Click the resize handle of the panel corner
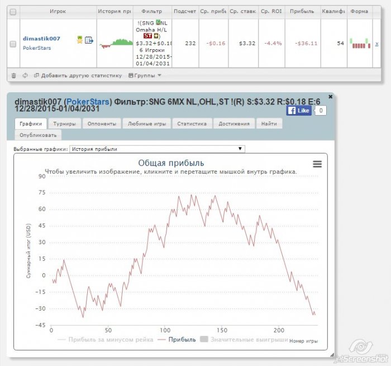This screenshot has height=366, width=391. pyautogui.click(x=332, y=355)
